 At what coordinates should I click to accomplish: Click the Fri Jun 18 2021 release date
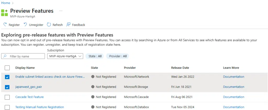(x=181, y=87)
